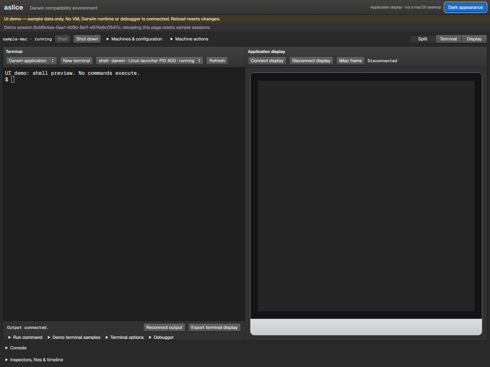
Task: Switch to the Split view tab
Action: [x=423, y=39]
